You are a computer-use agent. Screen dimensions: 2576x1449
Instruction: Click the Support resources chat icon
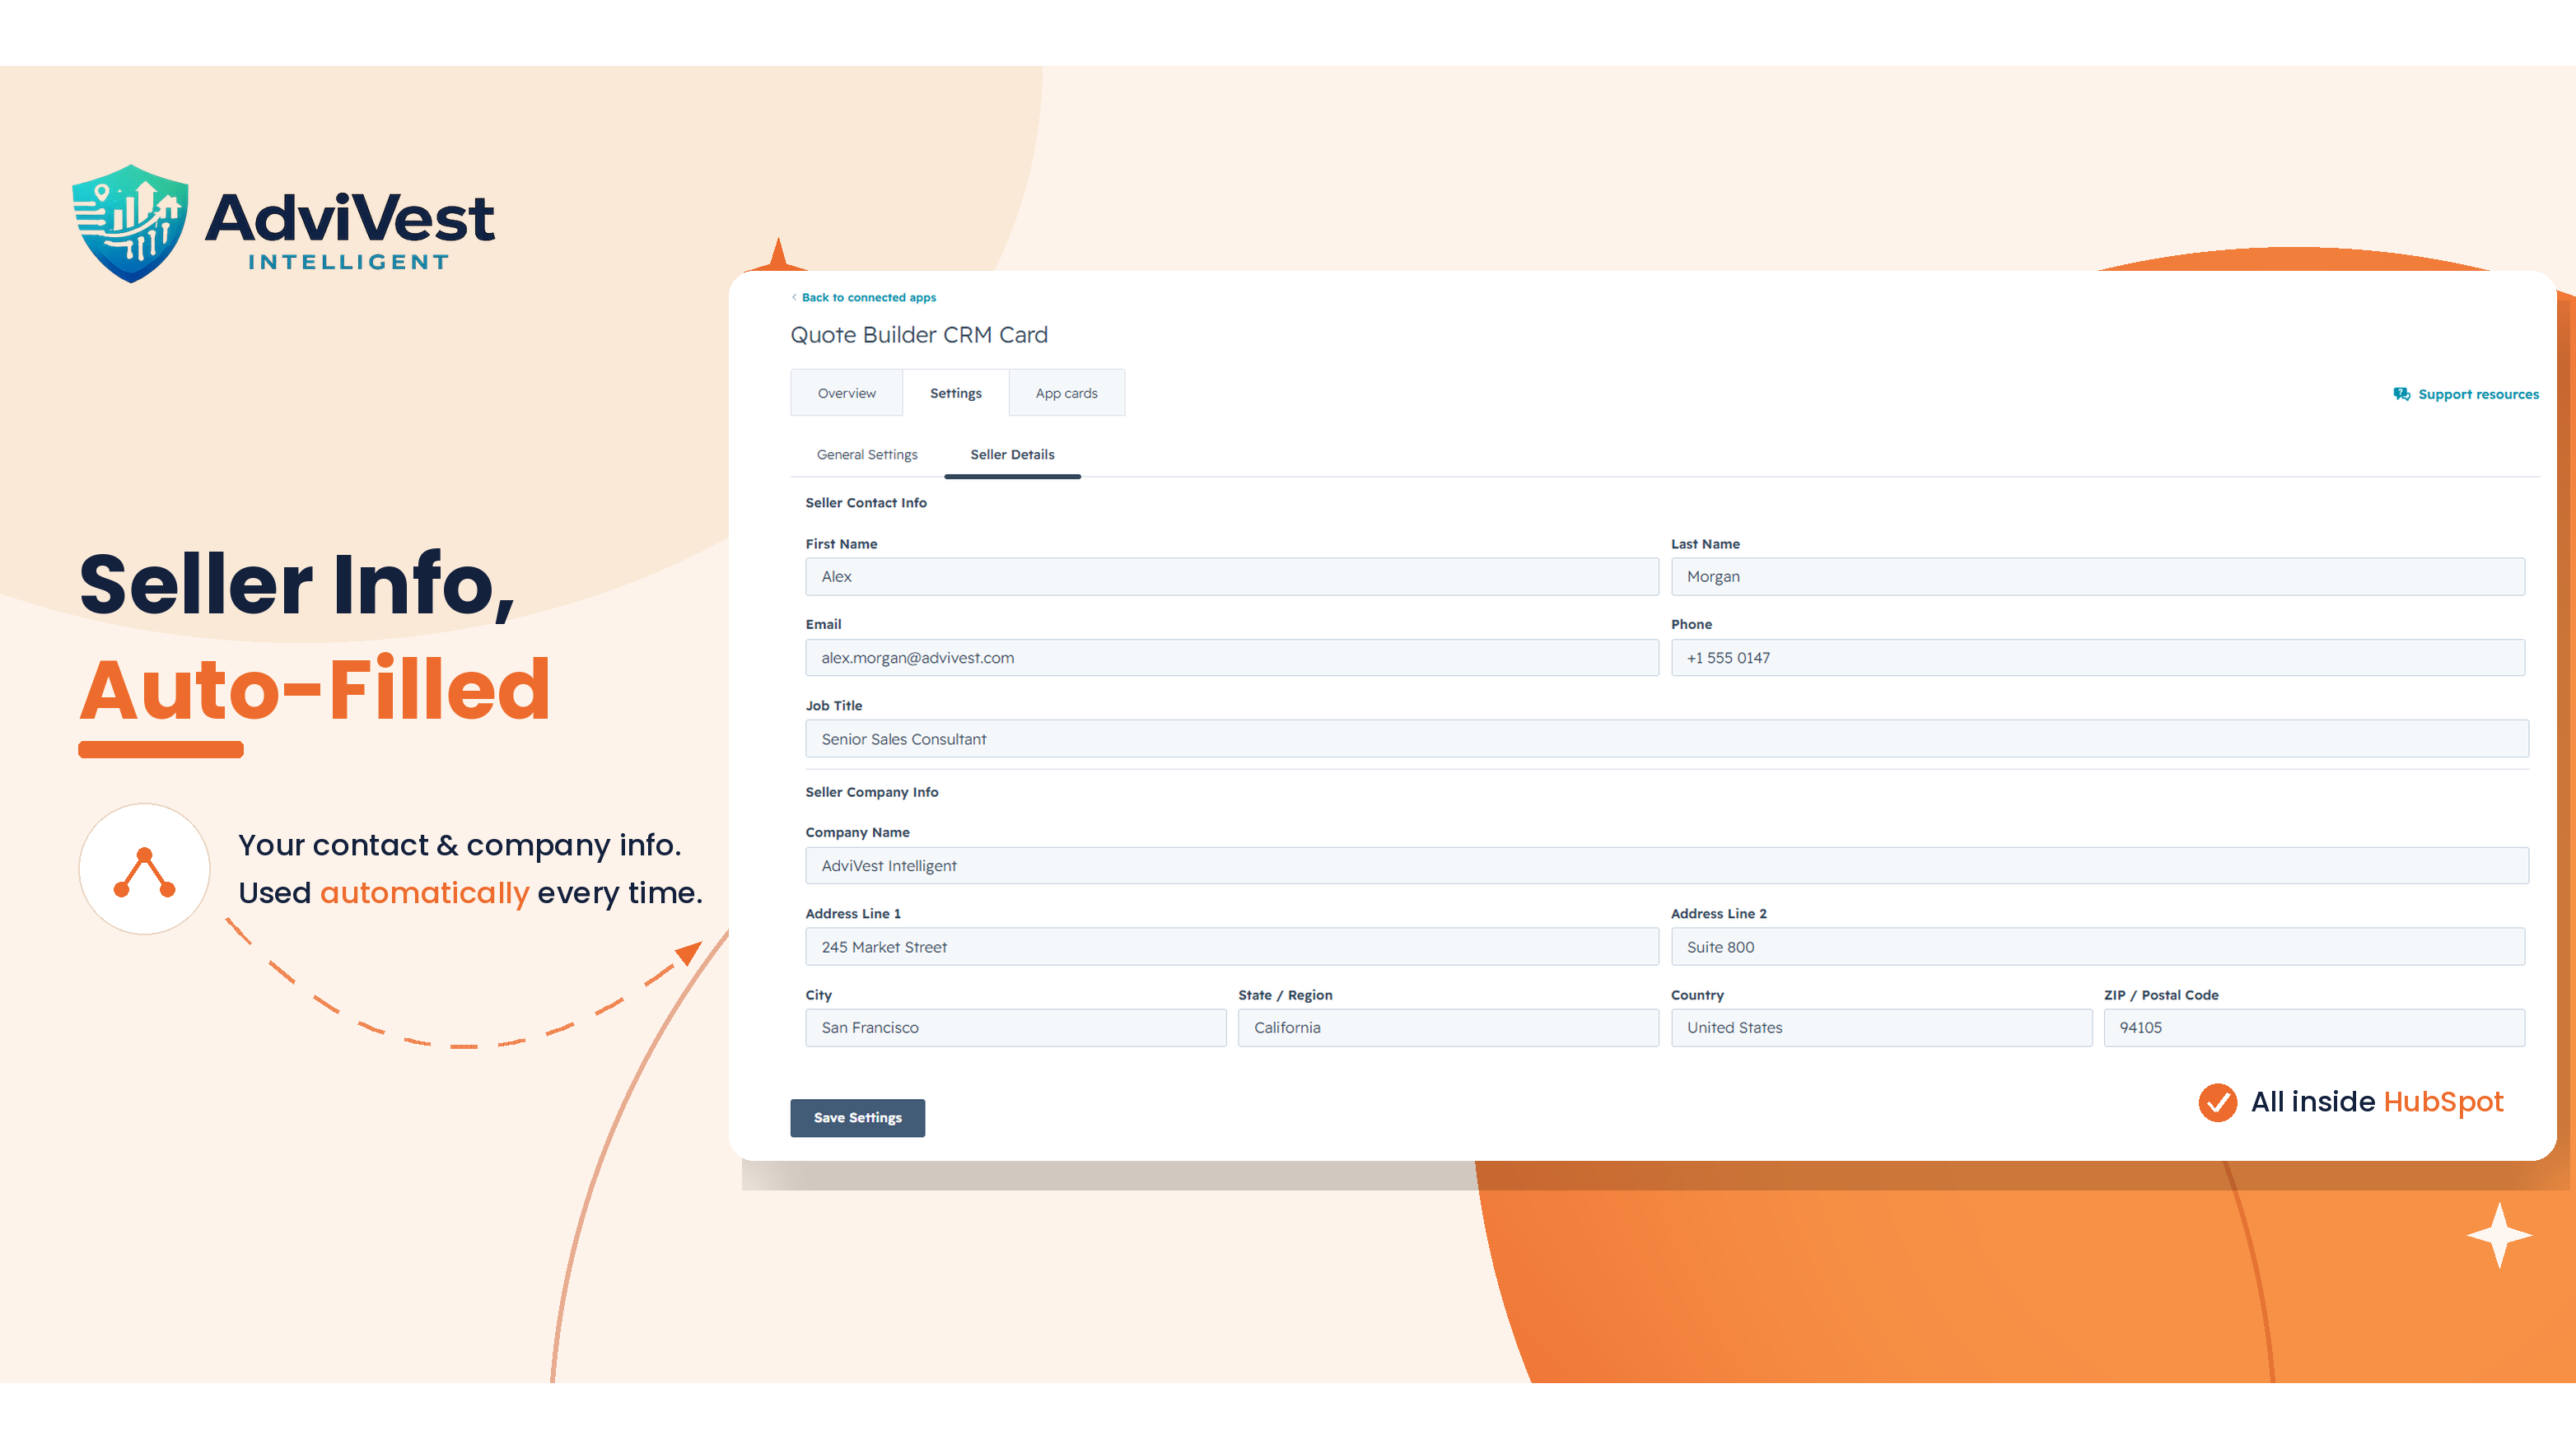pos(2402,394)
